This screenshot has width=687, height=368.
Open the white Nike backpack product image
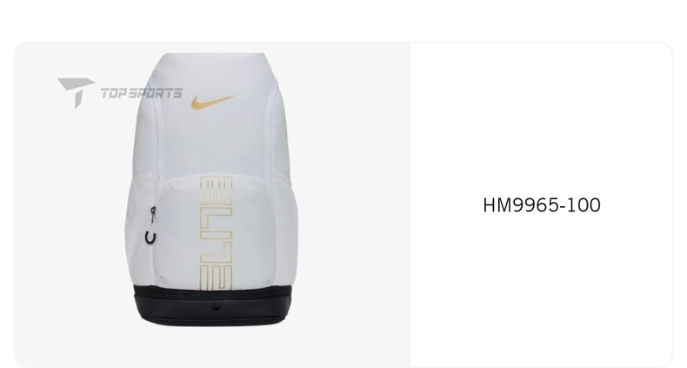(211, 190)
